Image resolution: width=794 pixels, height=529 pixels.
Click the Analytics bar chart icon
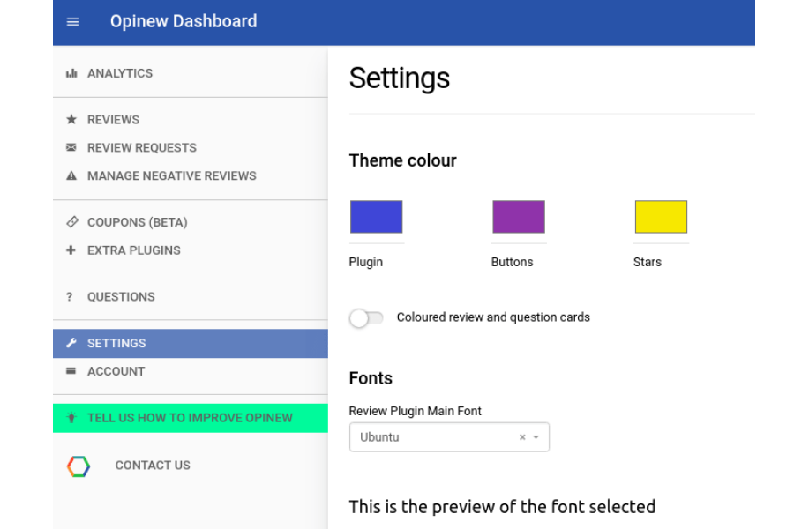pos(71,73)
